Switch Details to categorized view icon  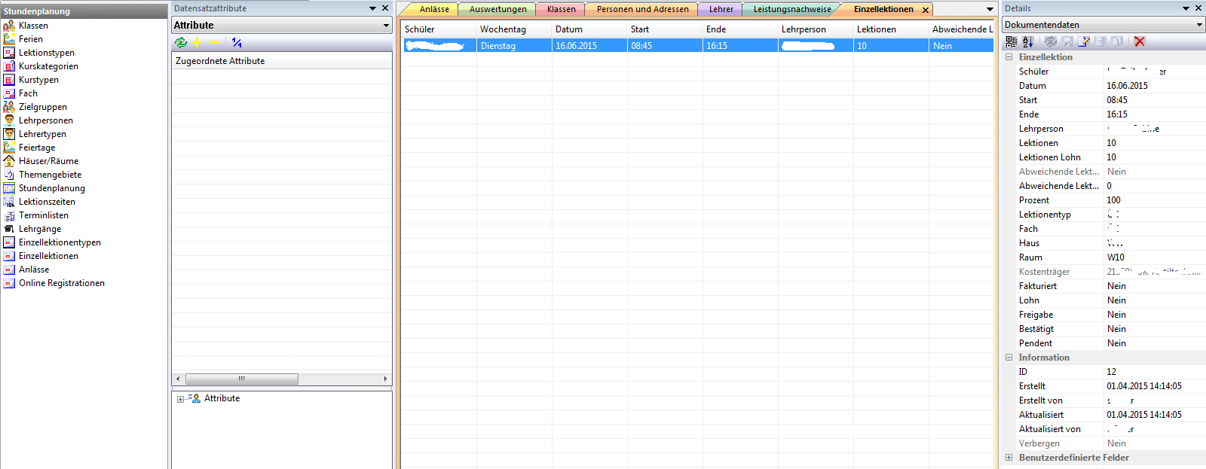[x=1012, y=42]
